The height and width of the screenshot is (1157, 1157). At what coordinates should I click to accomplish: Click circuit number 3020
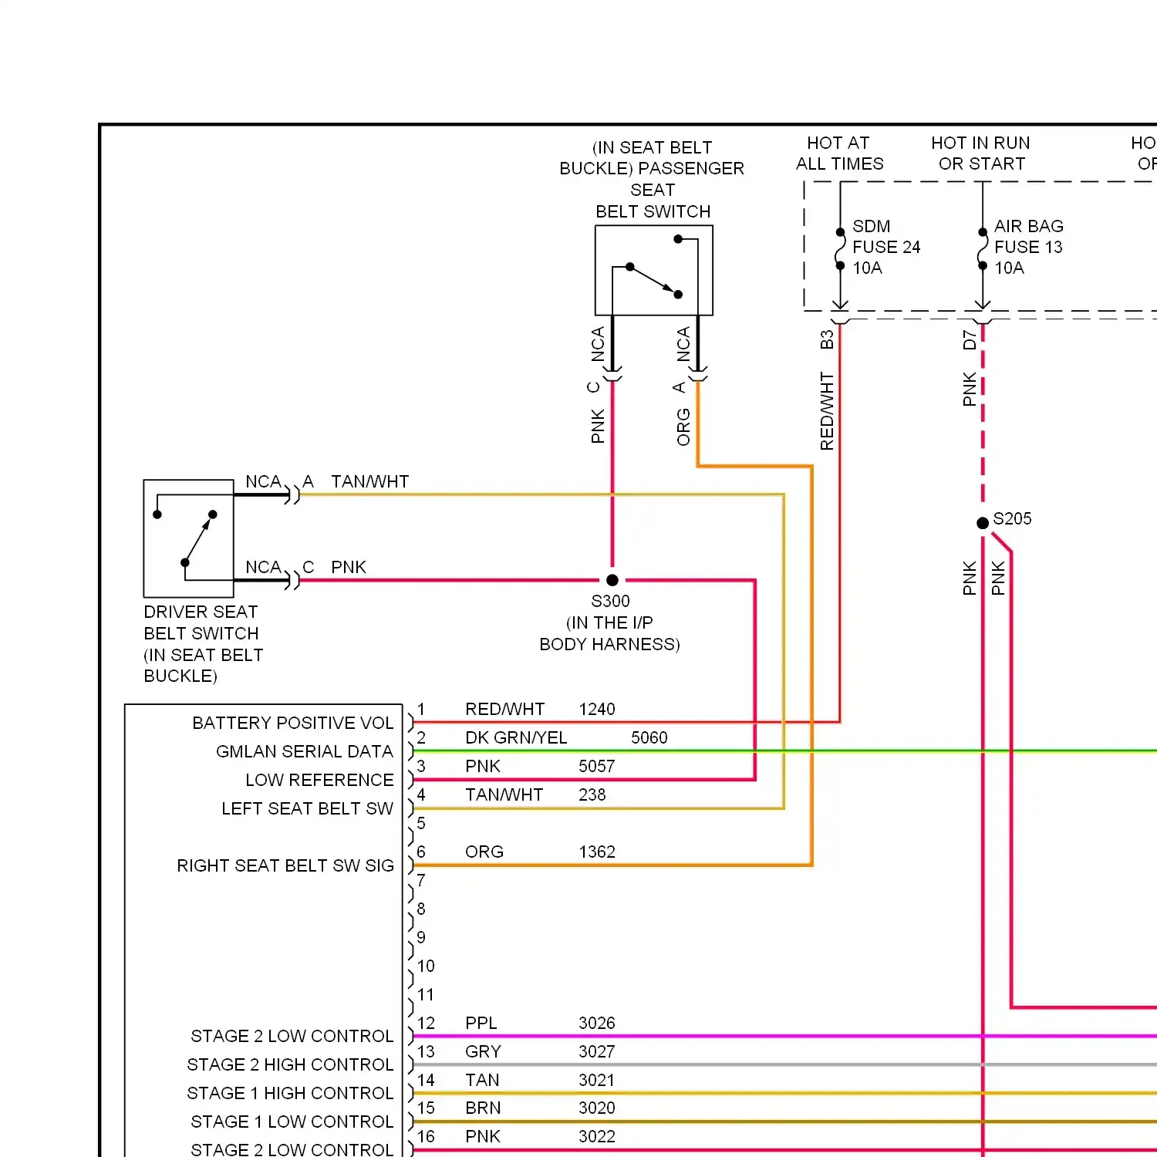click(x=597, y=1108)
